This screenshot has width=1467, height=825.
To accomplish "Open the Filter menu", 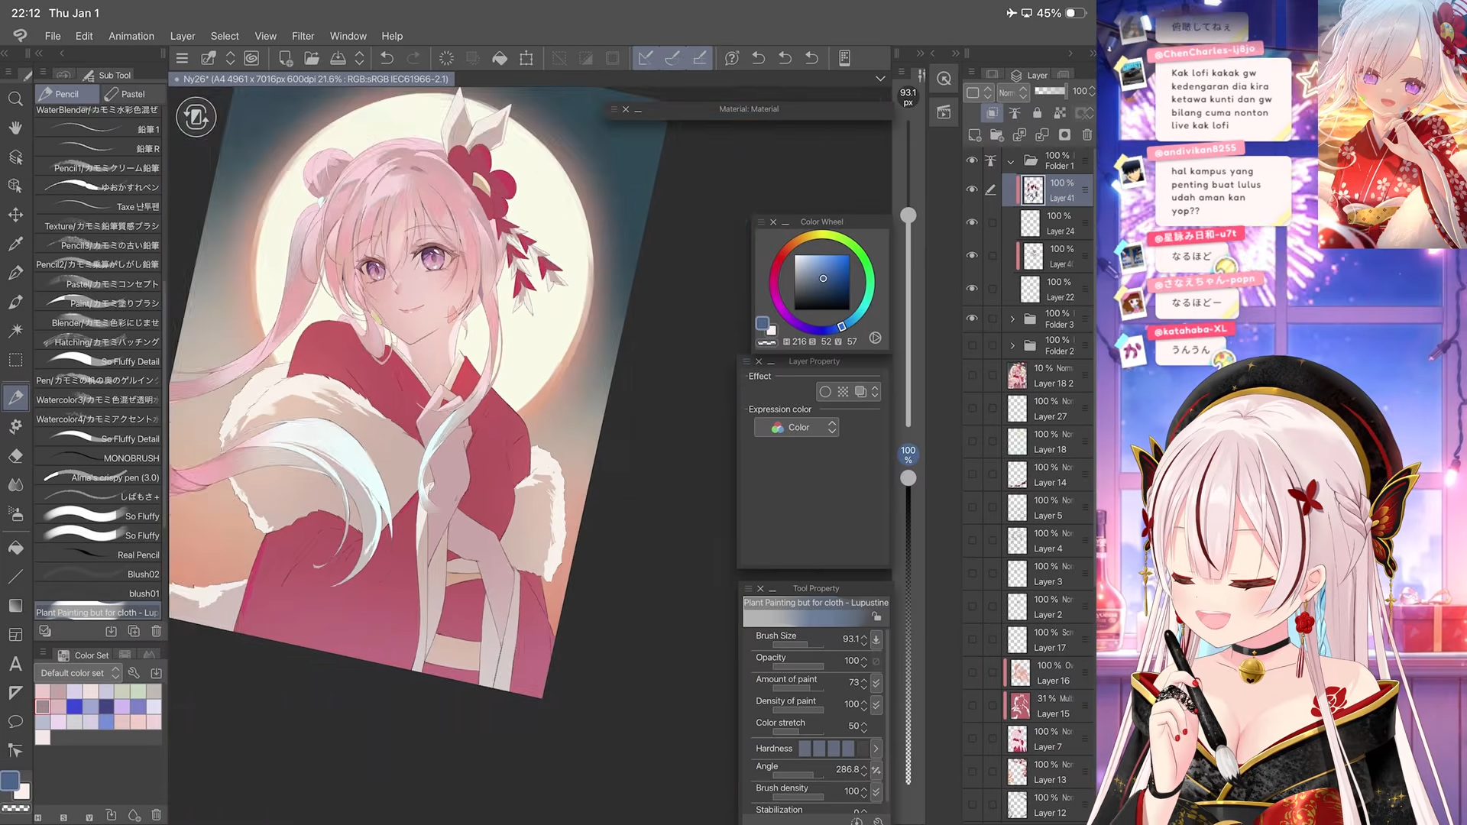I will pos(303,36).
